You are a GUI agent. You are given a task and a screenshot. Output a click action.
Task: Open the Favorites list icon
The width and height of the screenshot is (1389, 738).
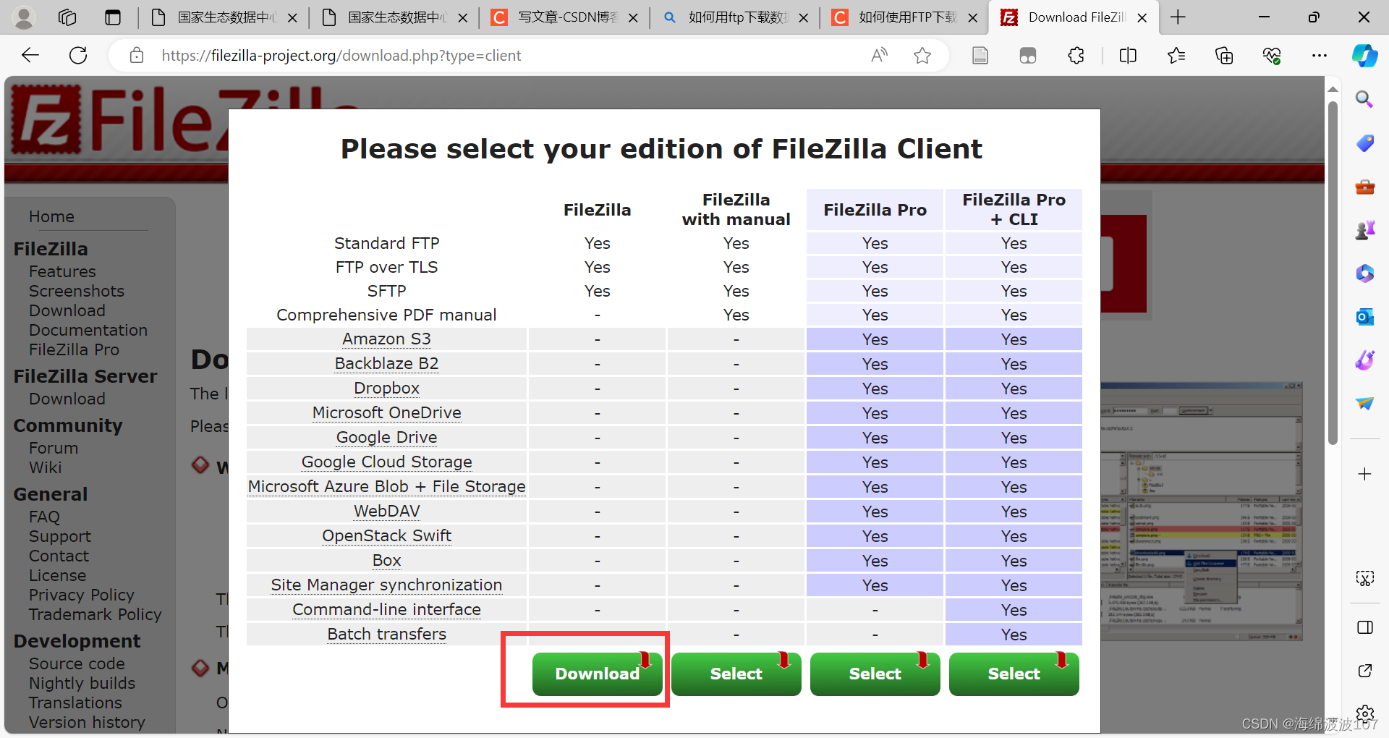(1176, 56)
